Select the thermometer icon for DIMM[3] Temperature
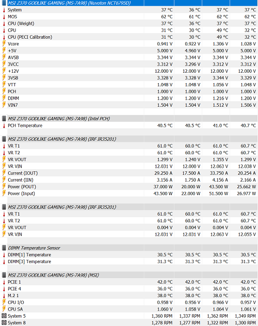 pyautogui.click(x=4, y=262)
